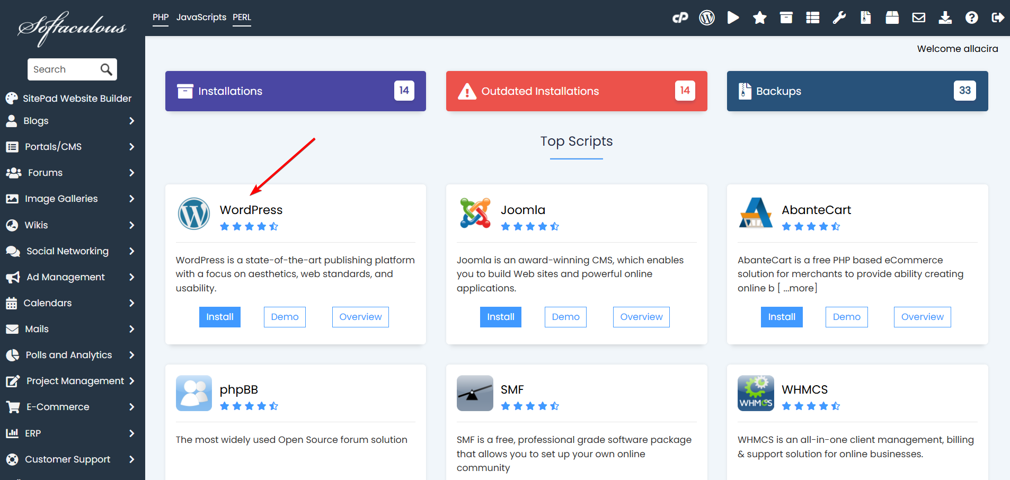Click the WordPress title link
1010x480 pixels.
[251, 210]
